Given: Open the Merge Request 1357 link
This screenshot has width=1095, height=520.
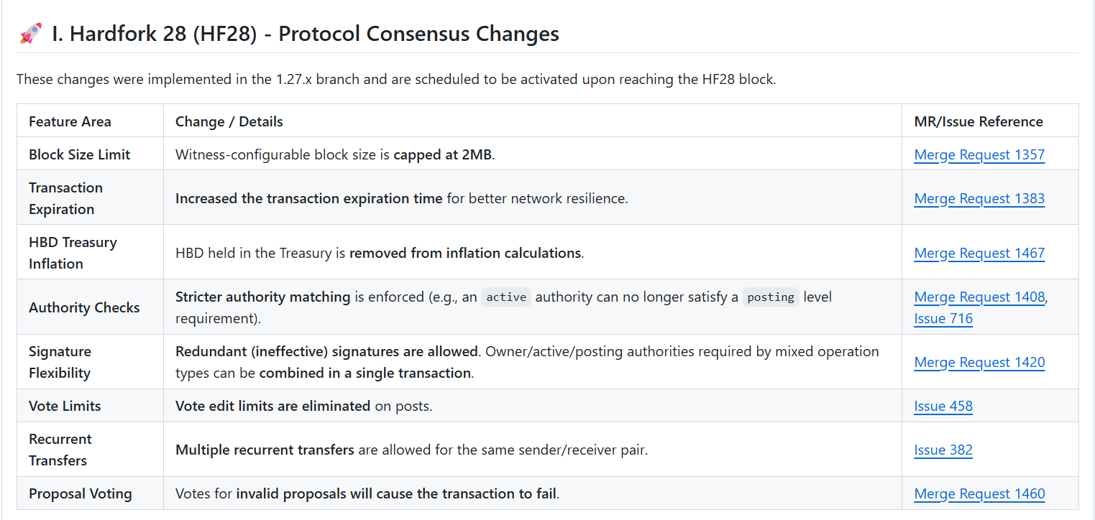Looking at the screenshot, I should tap(979, 154).
